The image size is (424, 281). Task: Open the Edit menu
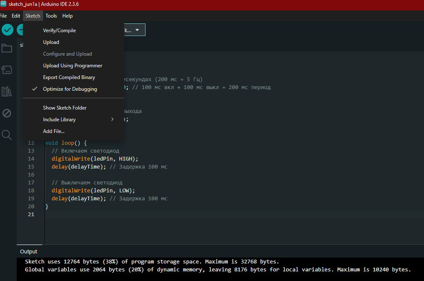click(16, 16)
